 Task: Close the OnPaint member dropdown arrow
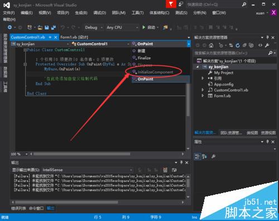click(x=189, y=44)
